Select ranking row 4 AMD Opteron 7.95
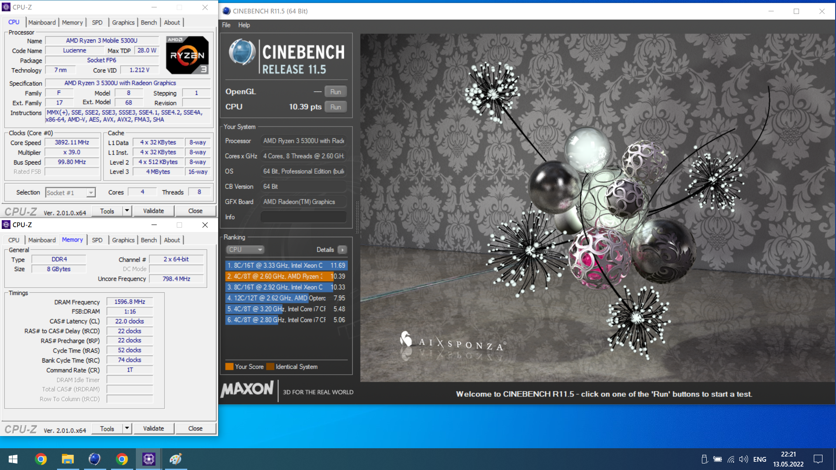This screenshot has width=836, height=470. 287,298
